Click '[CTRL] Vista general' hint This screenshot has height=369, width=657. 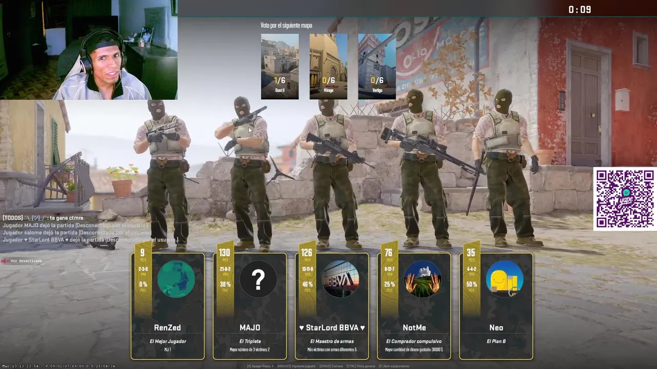(x=361, y=366)
